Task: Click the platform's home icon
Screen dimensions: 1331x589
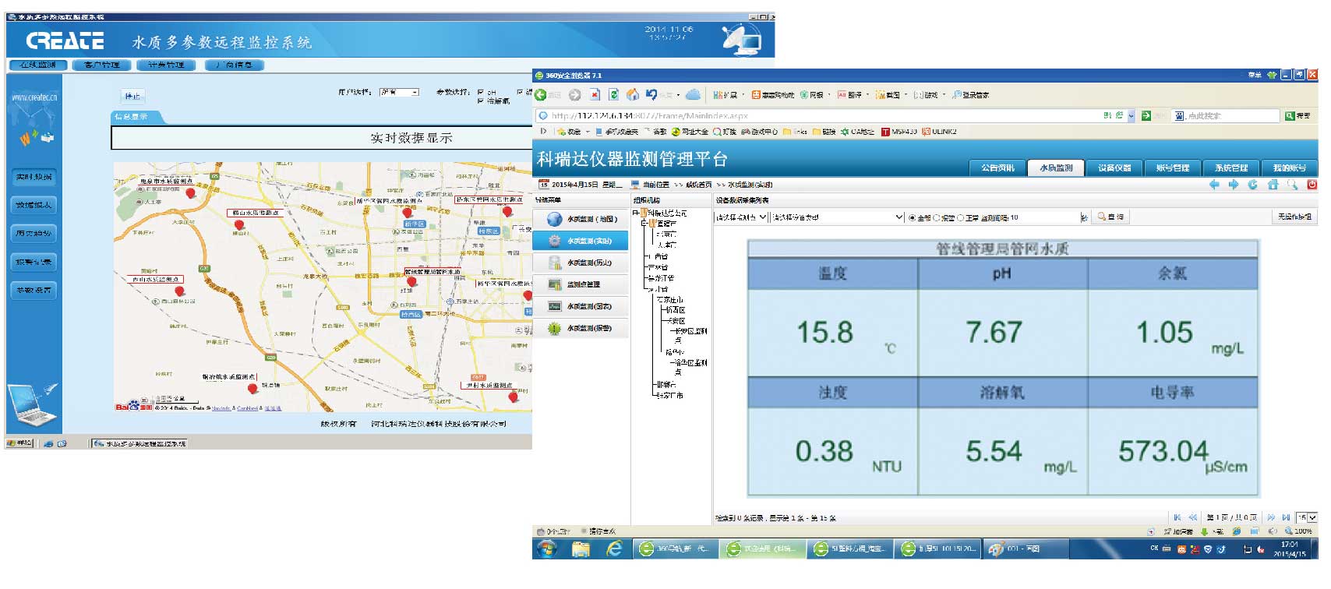Action: pyautogui.click(x=1273, y=185)
